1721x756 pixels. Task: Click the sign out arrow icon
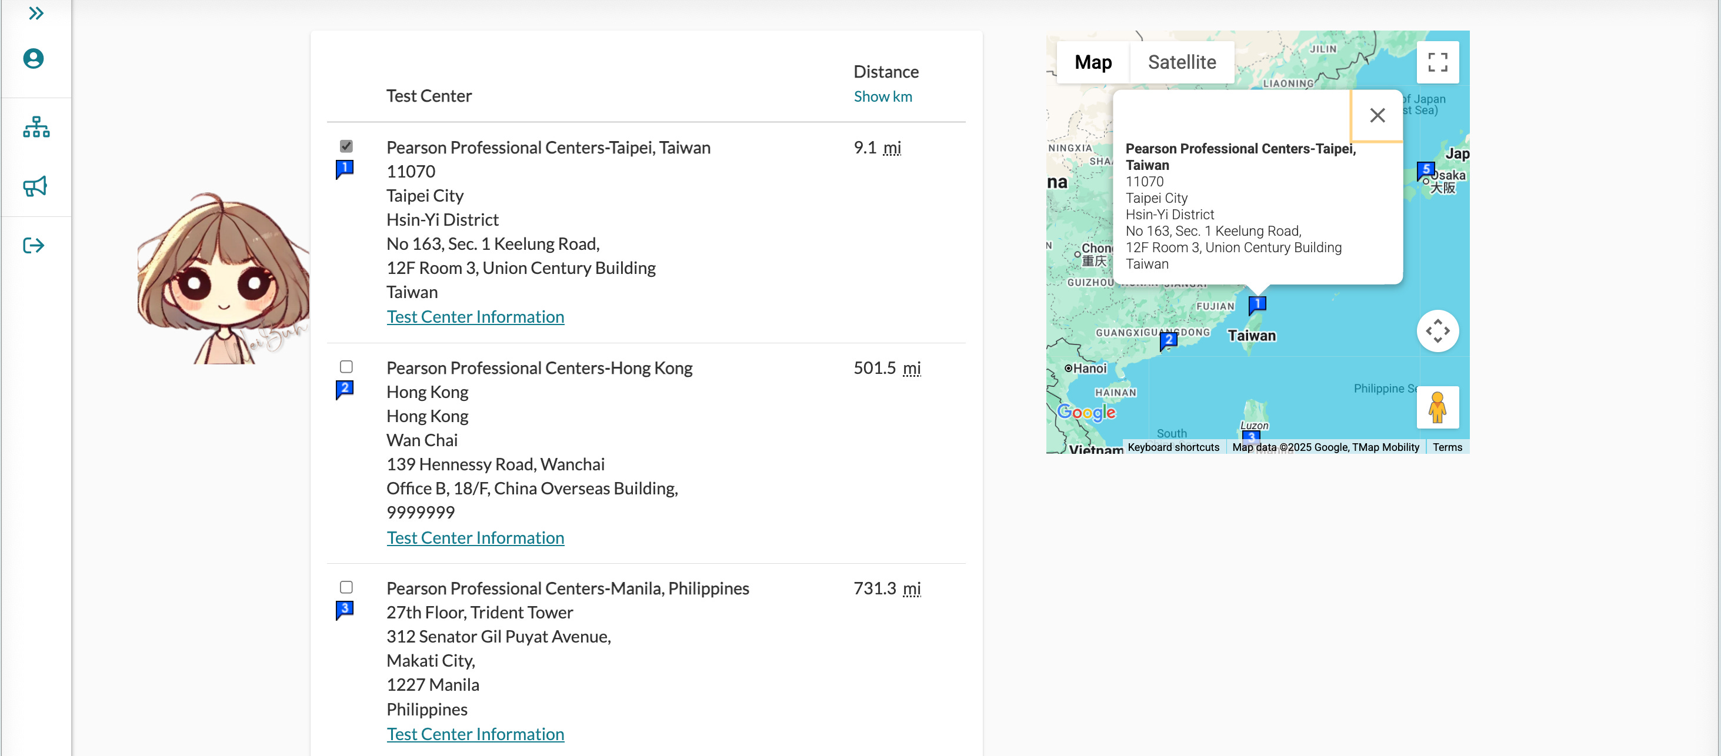[34, 246]
